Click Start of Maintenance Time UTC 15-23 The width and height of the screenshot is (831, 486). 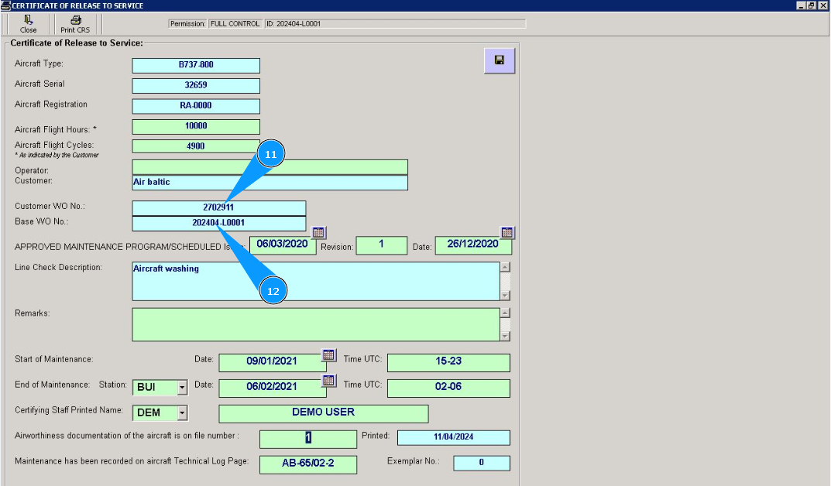[x=449, y=362]
